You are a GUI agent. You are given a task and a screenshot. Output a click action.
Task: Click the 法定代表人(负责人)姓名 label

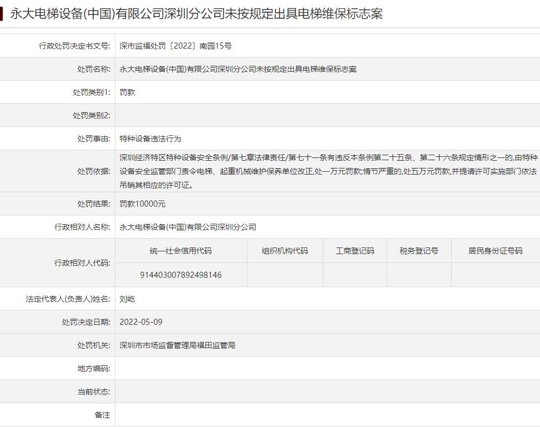coord(68,299)
